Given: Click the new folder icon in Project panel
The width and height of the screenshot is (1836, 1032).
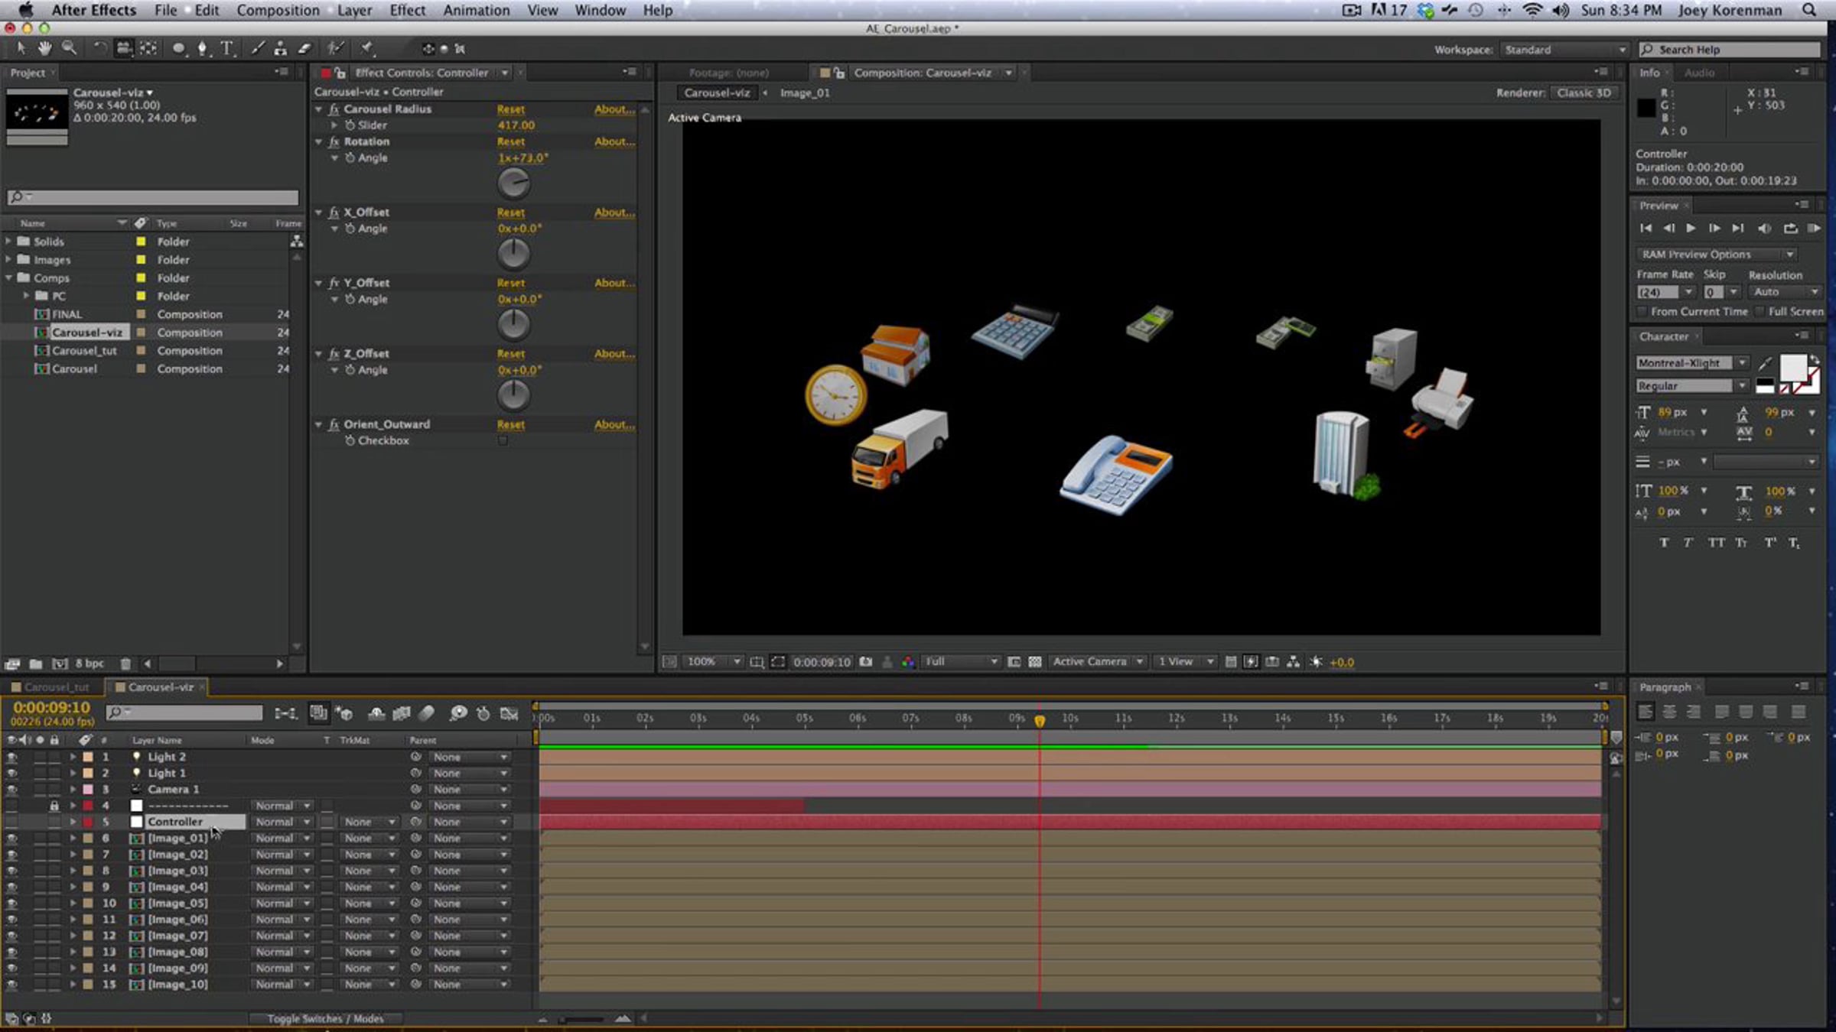Looking at the screenshot, I should click(x=36, y=664).
